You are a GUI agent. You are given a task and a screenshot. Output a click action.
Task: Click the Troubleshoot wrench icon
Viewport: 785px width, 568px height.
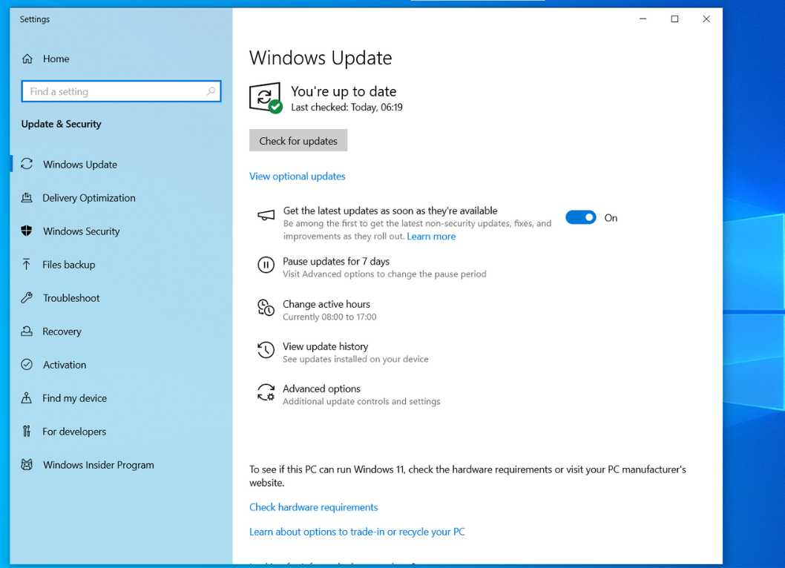(x=27, y=298)
